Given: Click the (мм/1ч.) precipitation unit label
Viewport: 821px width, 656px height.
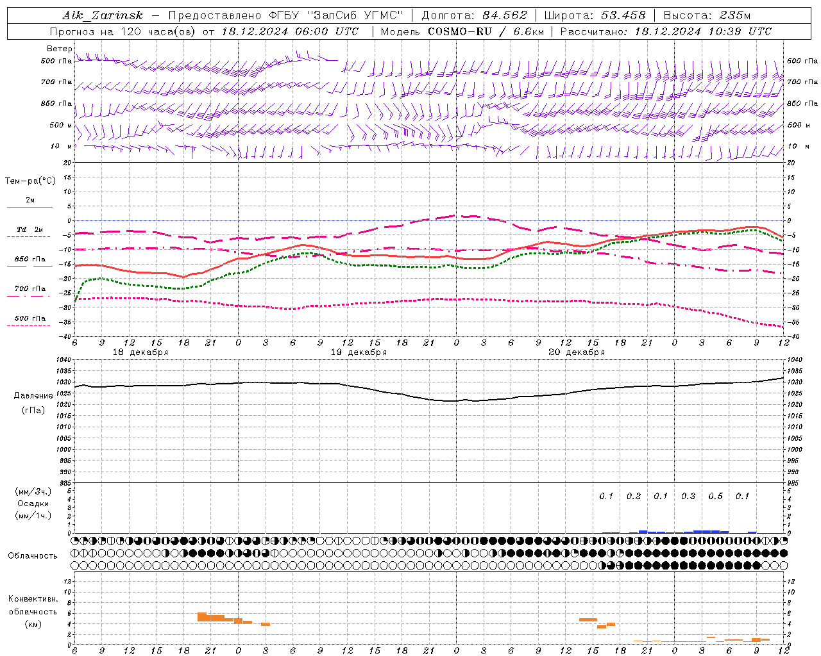Looking at the screenshot, I should [x=33, y=516].
